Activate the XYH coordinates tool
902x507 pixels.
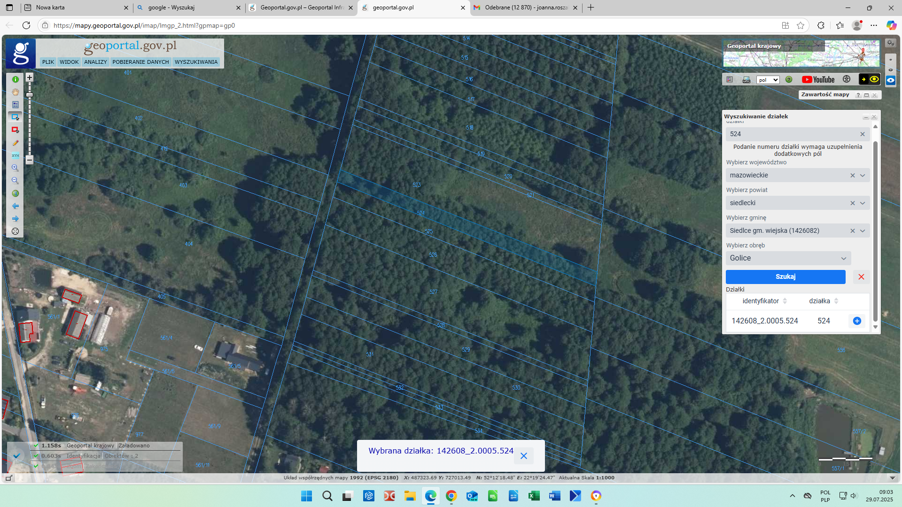[15, 155]
